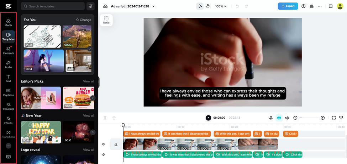Expand the project name dropdown
Image resolution: width=347 pixels, height=164 pixels.
pyautogui.click(x=154, y=6)
